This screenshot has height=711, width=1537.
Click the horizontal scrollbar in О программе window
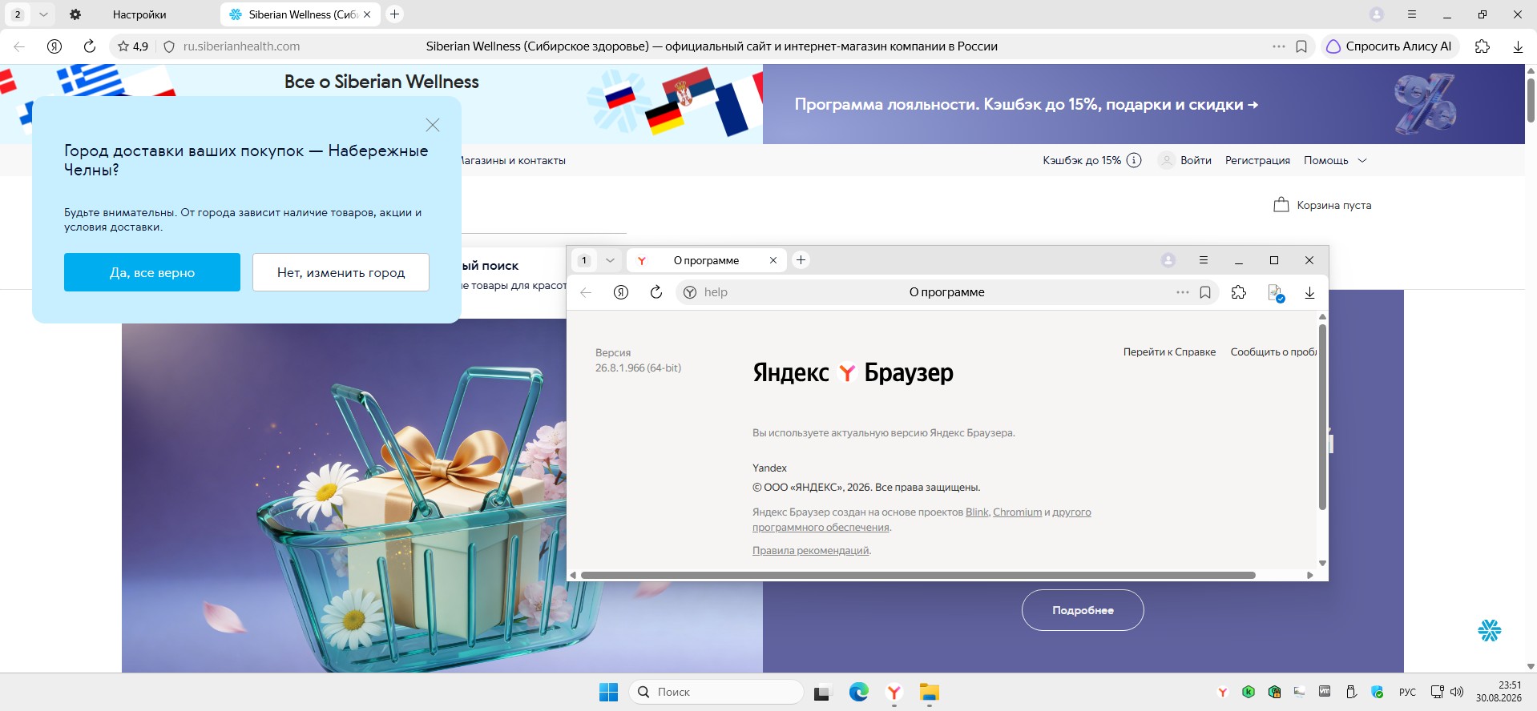coord(918,575)
